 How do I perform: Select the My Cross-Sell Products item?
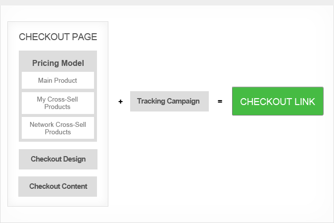(x=57, y=103)
